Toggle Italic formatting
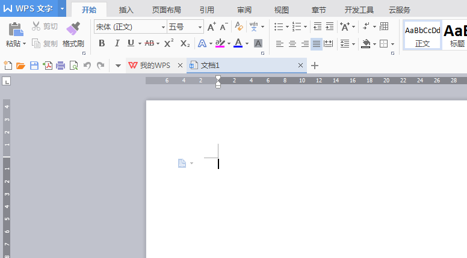The image size is (467, 258). [117, 43]
